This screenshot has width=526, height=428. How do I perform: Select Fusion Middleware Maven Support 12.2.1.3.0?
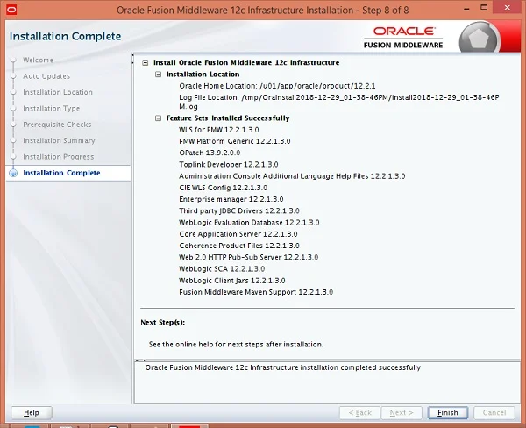[x=256, y=292]
